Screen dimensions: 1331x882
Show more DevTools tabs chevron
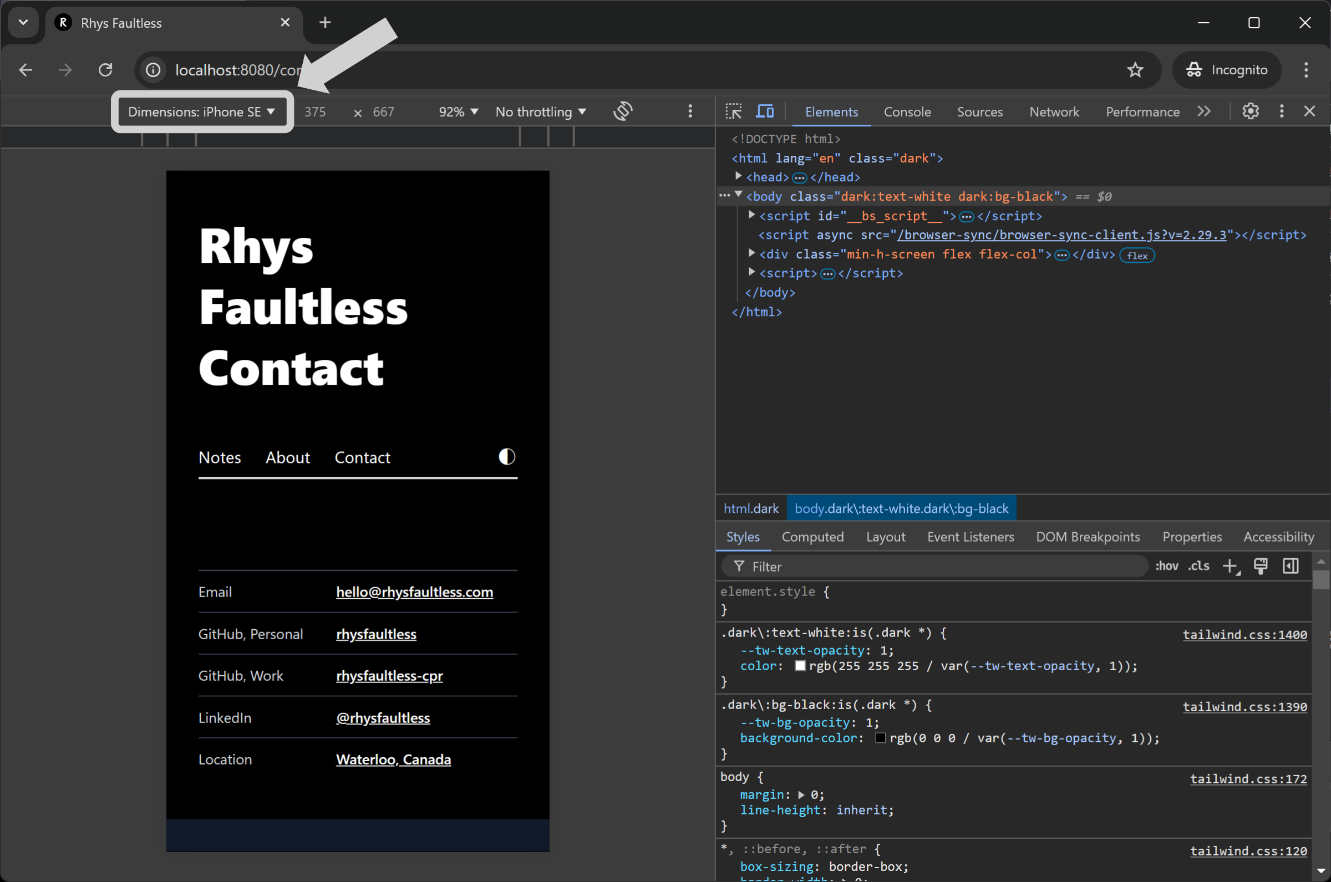(x=1204, y=111)
